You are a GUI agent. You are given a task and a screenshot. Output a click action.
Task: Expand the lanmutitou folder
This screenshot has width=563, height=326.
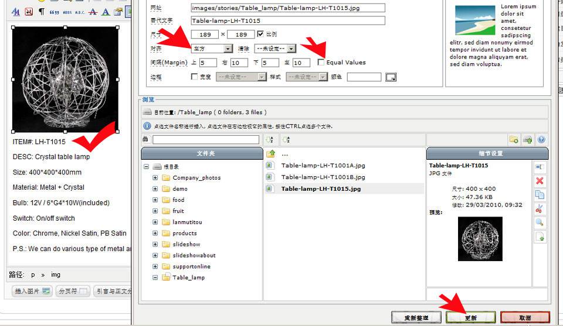(x=155, y=222)
